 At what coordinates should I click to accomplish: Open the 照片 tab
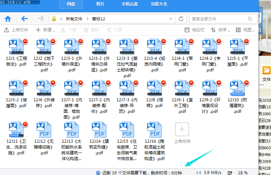100,4
